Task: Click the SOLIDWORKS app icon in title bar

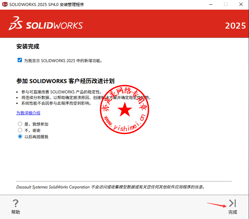Action: 5,4
